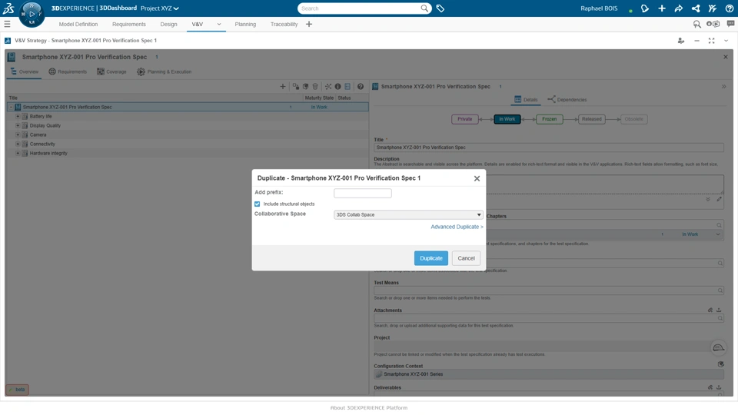The width and height of the screenshot is (738, 415).
Task: Open the Help question mark in top bar
Action: pyautogui.click(x=730, y=8)
